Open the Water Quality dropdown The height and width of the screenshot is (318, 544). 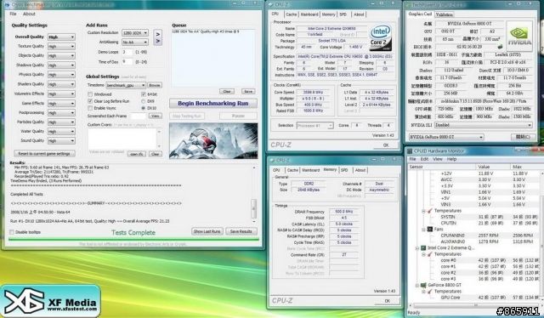pos(61,132)
